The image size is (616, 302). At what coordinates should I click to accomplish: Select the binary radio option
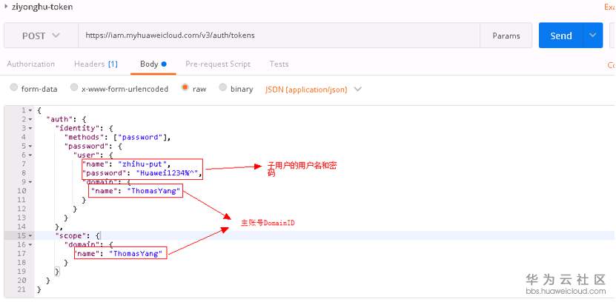(222, 88)
